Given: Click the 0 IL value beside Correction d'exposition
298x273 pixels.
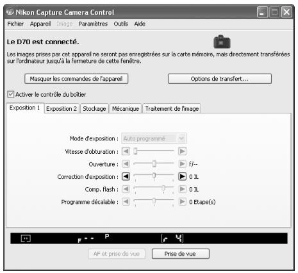Looking at the screenshot, I should (194, 177).
